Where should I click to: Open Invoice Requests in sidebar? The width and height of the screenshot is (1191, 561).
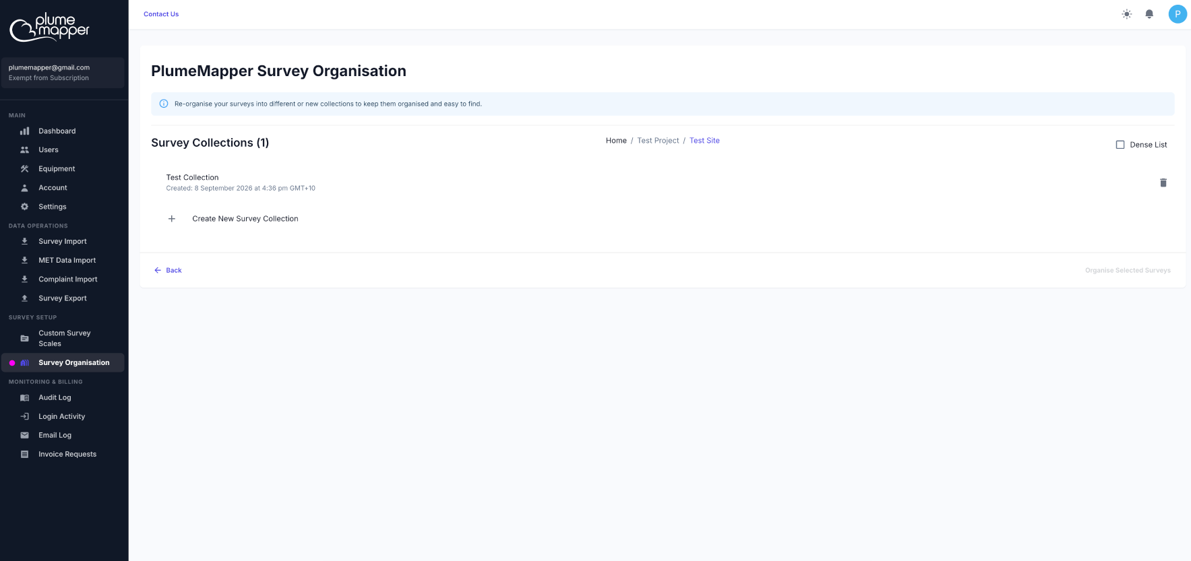(63, 455)
